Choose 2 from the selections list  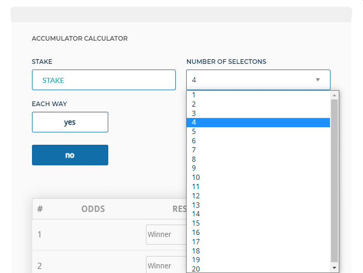point(258,104)
